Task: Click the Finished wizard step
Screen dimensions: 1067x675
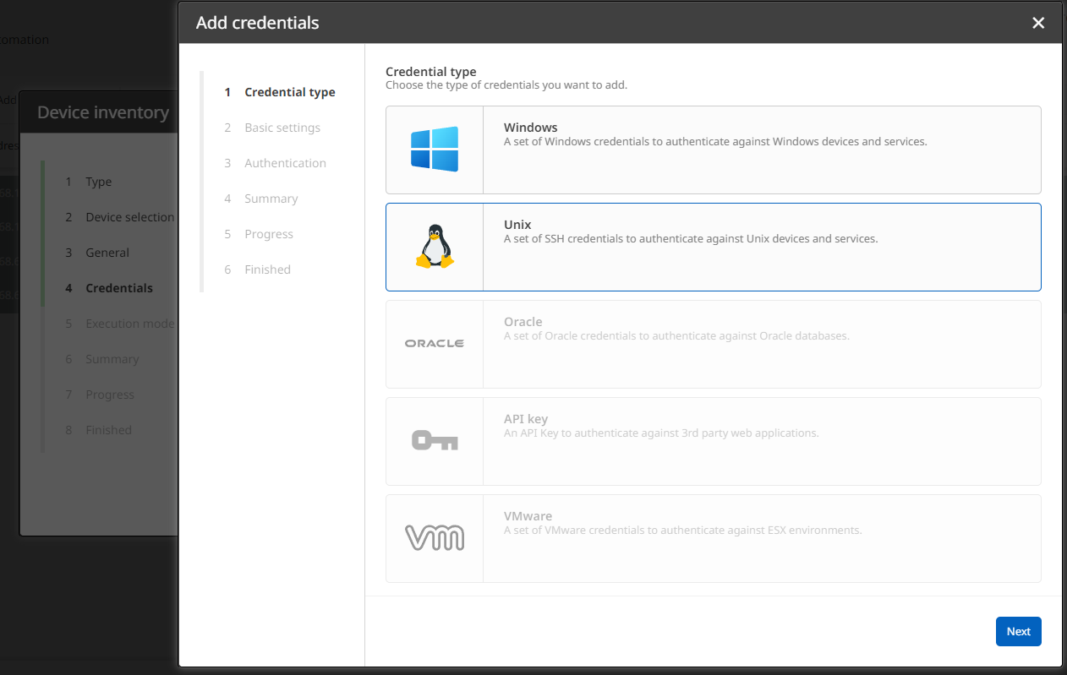Action: pyautogui.click(x=267, y=269)
